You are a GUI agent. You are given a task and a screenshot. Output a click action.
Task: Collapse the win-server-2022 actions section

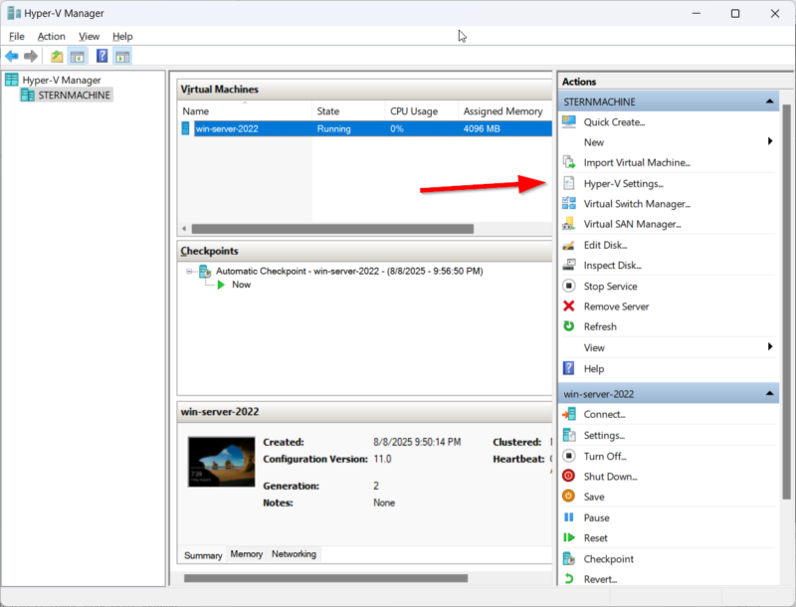point(769,393)
